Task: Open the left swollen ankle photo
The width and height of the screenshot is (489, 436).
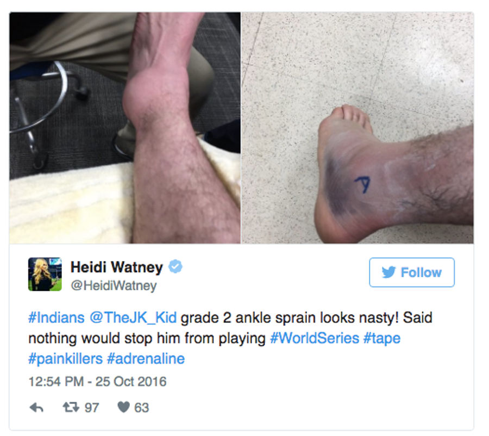Action: click(x=125, y=128)
